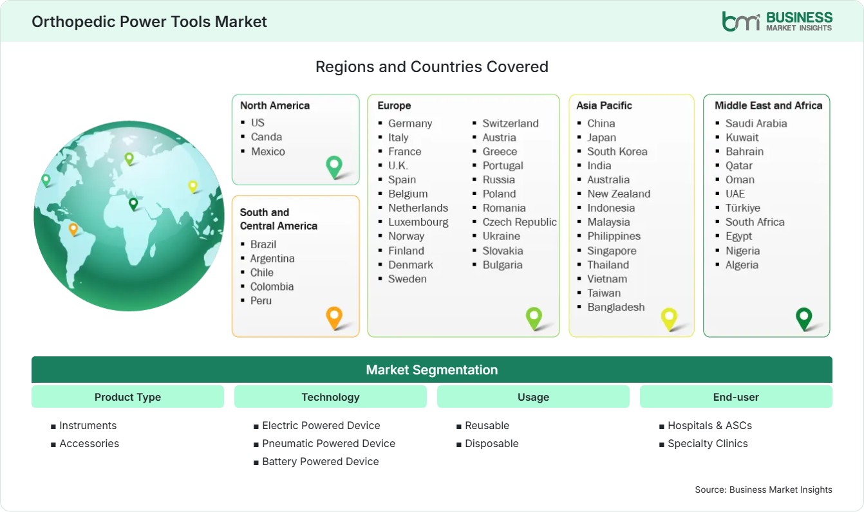Click Bangladesh in Asia Pacific list

[616, 307]
